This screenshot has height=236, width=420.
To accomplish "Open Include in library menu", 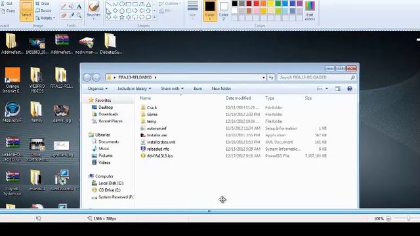I will [135, 88].
